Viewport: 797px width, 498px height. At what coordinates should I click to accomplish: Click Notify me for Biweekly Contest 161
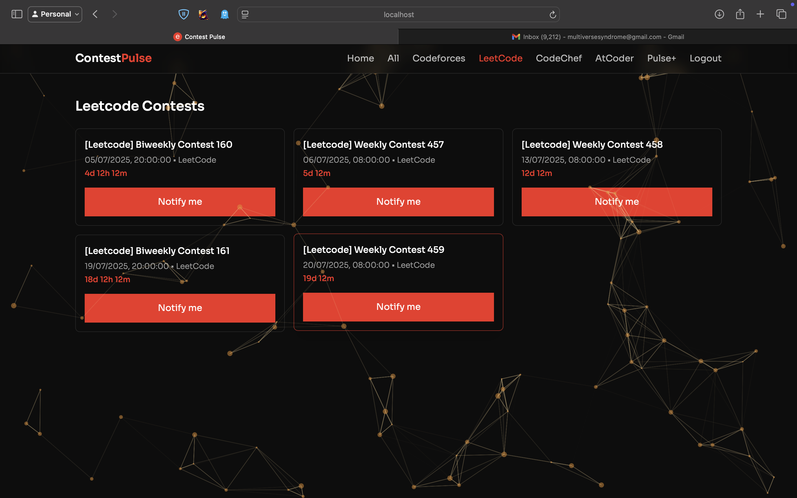click(x=180, y=308)
